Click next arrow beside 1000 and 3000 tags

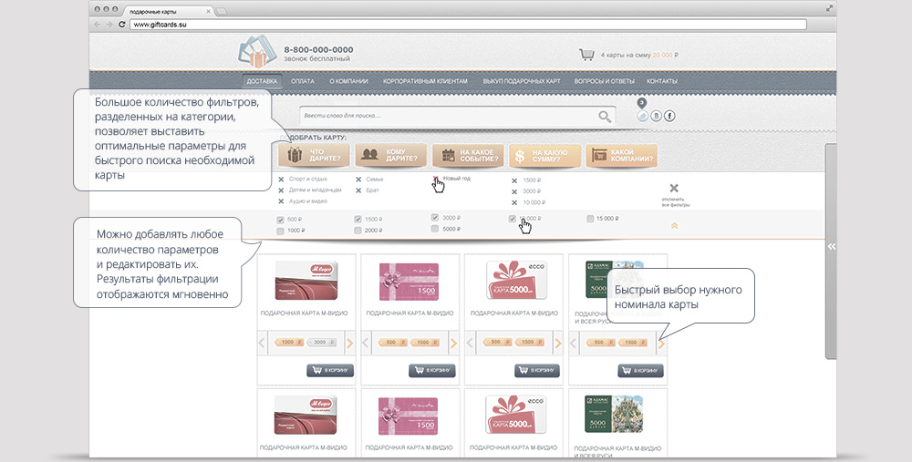pos(349,343)
